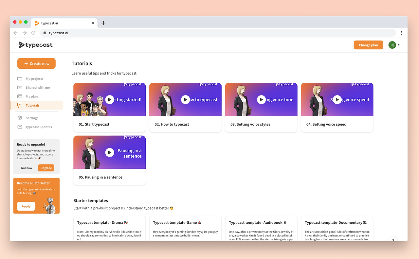Go to My projects in sidebar
This screenshot has width=419, height=259.
[35, 78]
